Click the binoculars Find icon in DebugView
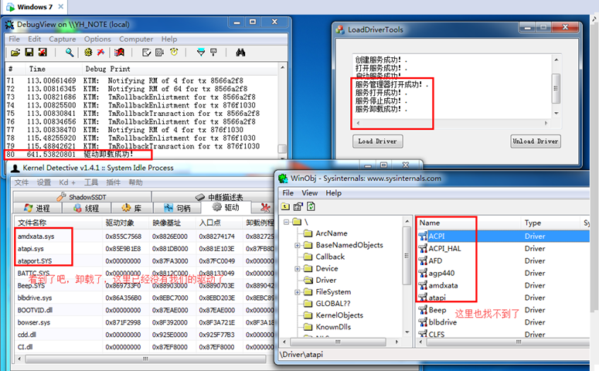Viewport: 599px width, 371px height. (x=240, y=53)
